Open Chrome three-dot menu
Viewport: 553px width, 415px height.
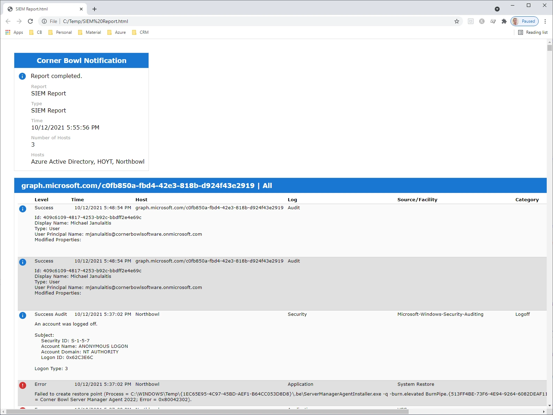[x=545, y=21]
